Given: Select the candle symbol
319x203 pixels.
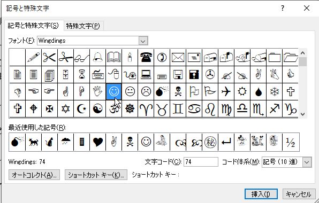Looking at the screenshot, I should [130, 58].
